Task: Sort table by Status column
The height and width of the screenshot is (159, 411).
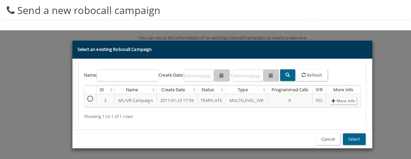Action: [211, 90]
